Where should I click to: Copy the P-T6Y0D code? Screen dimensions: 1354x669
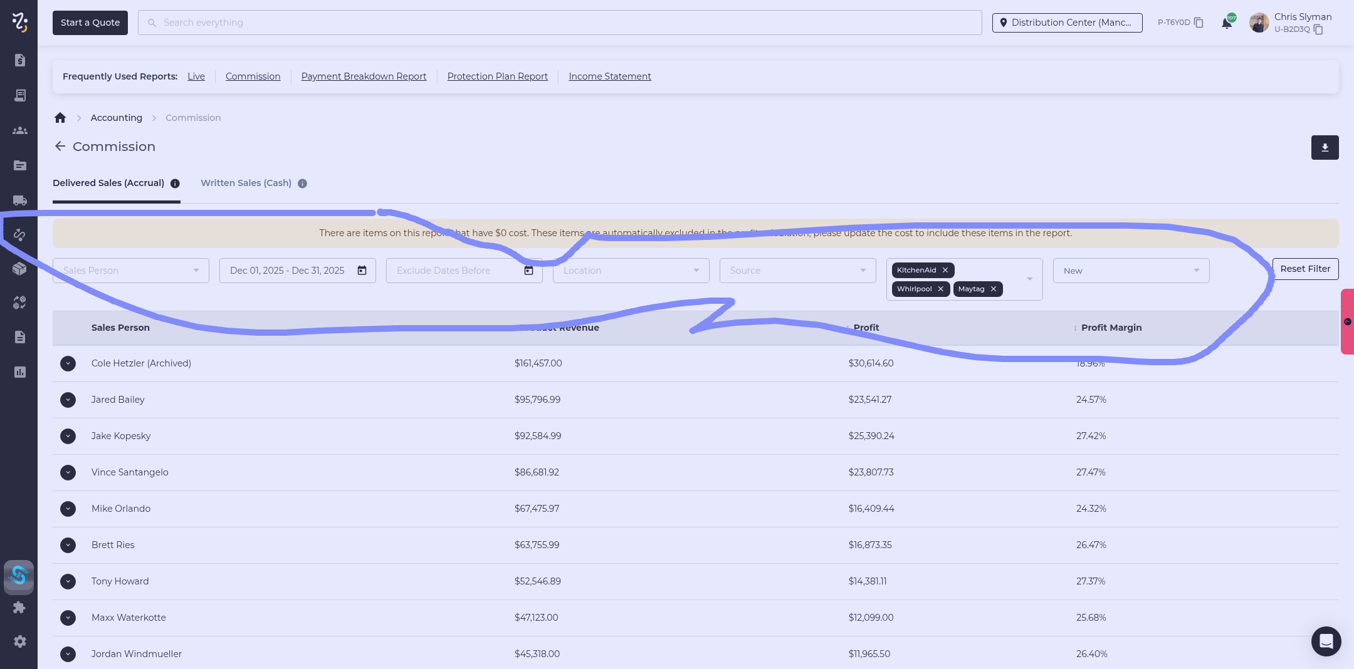click(1199, 23)
